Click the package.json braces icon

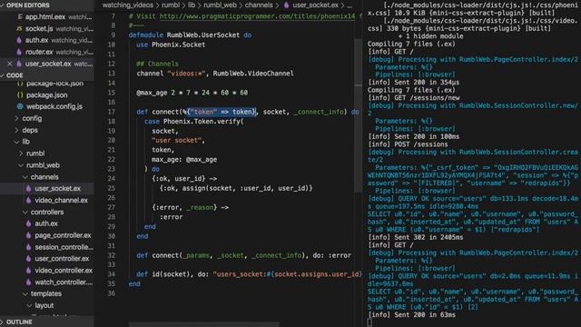(20, 94)
